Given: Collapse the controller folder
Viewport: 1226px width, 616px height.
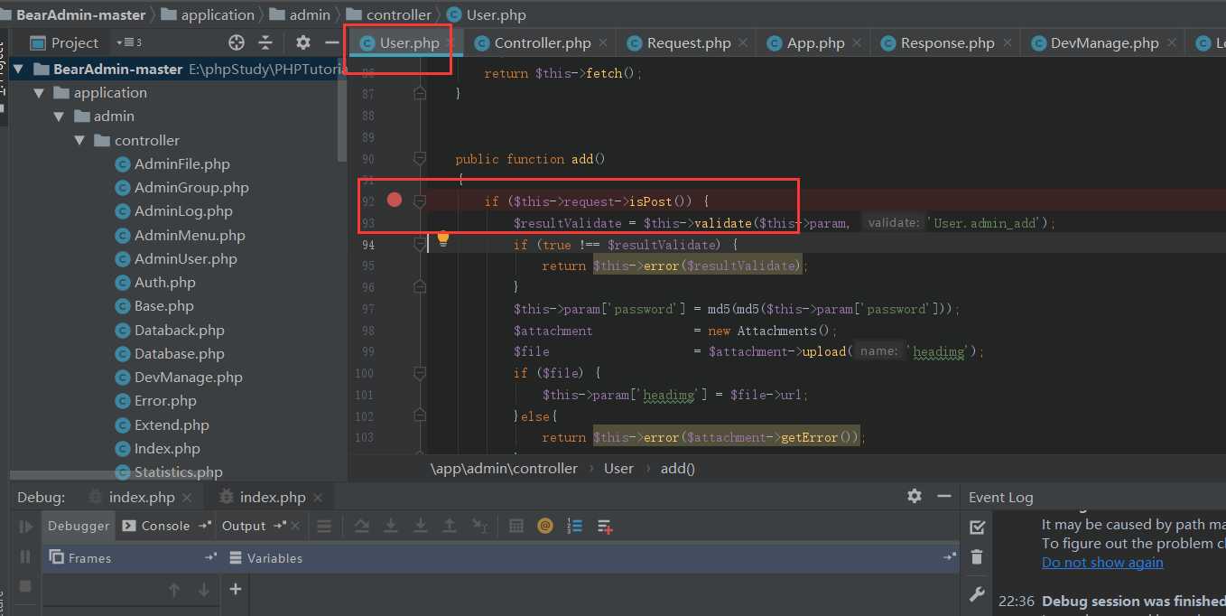Looking at the screenshot, I should [79, 141].
